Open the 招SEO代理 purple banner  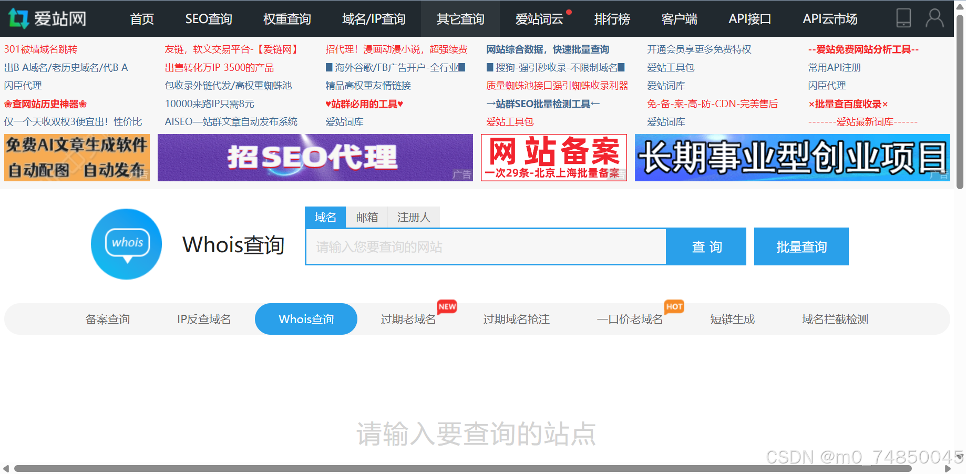click(x=315, y=158)
